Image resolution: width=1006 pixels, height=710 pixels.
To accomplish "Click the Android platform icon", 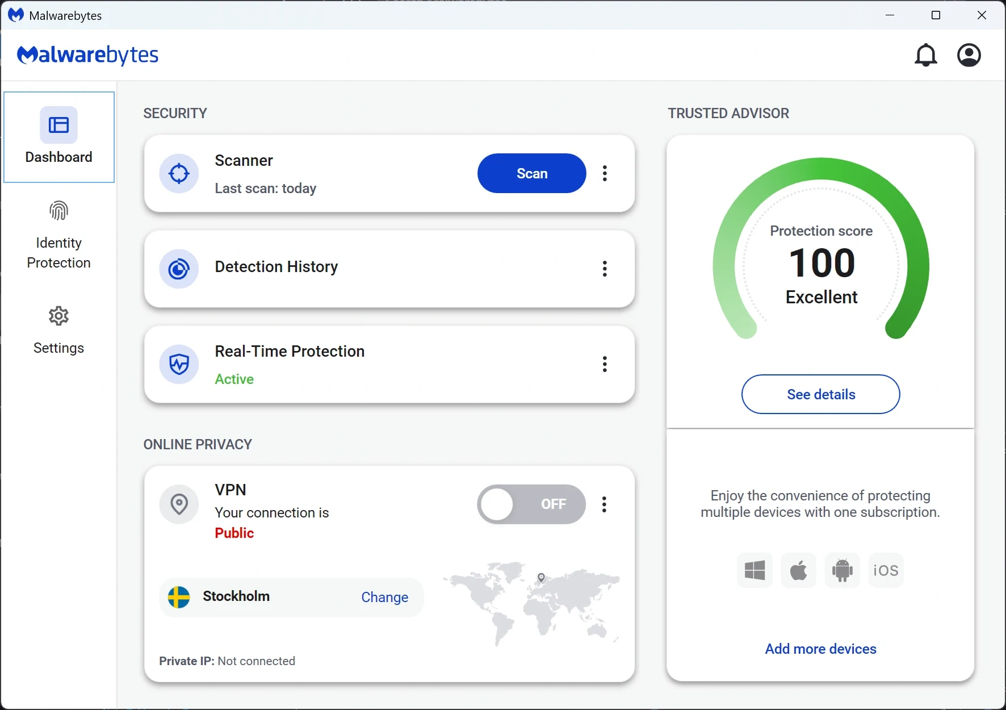I will click(842, 570).
